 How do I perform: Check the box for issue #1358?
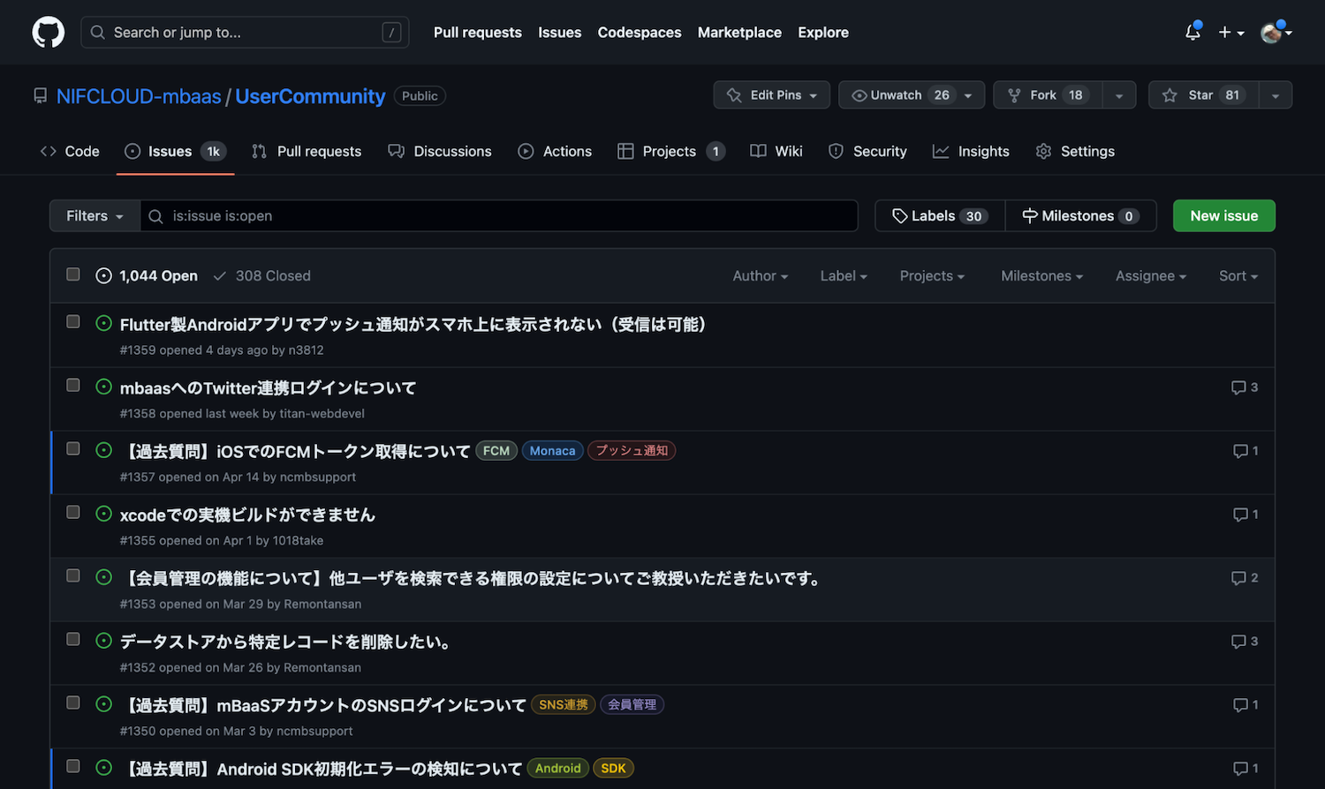click(x=73, y=385)
